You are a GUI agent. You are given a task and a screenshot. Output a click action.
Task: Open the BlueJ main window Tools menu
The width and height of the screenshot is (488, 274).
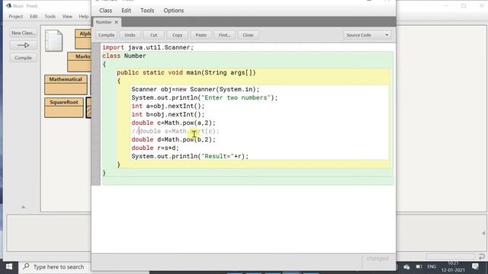click(x=50, y=17)
